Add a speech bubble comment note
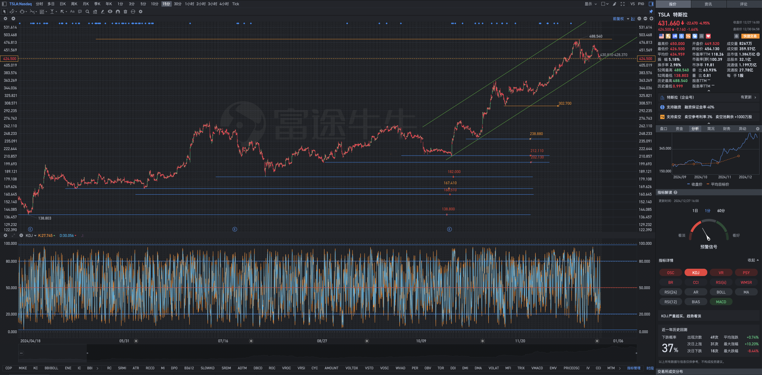 tap(80, 12)
